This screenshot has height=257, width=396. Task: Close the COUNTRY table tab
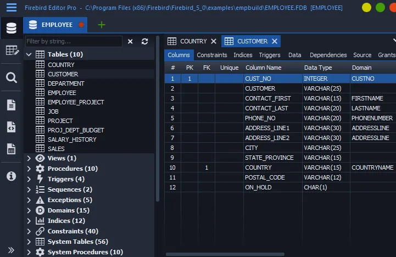[214, 41]
